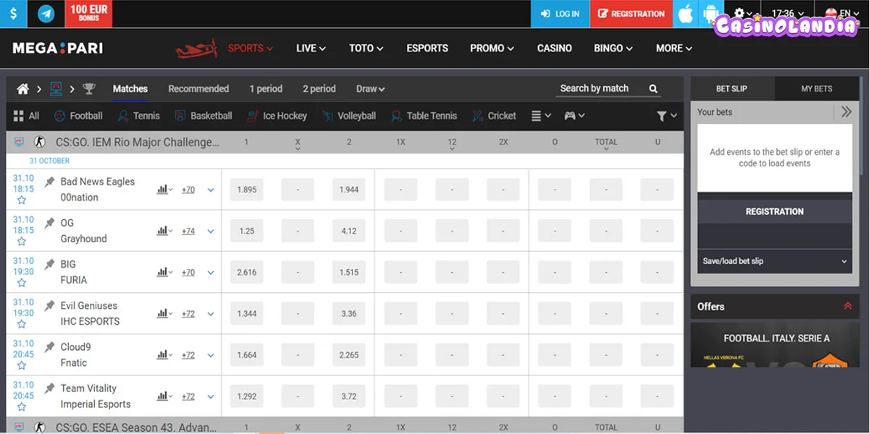The width and height of the screenshot is (869, 434).
Task: Select the All sports filter
Action: [26, 116]
